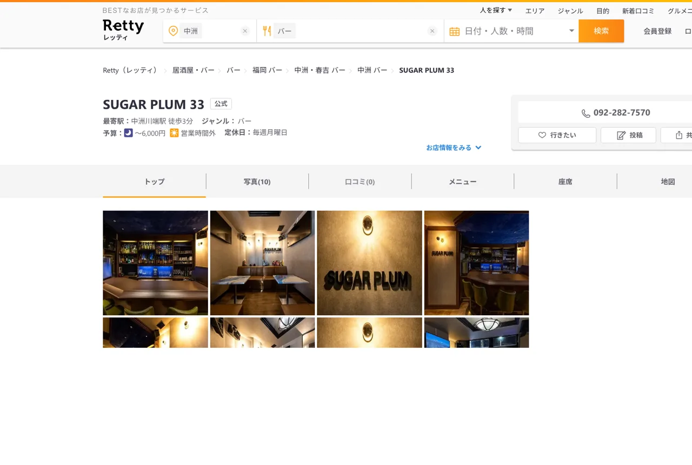Open the ジャンル menu item
Image resolution: width=692 pixels, height=465 pixels.
pos(570,11)
